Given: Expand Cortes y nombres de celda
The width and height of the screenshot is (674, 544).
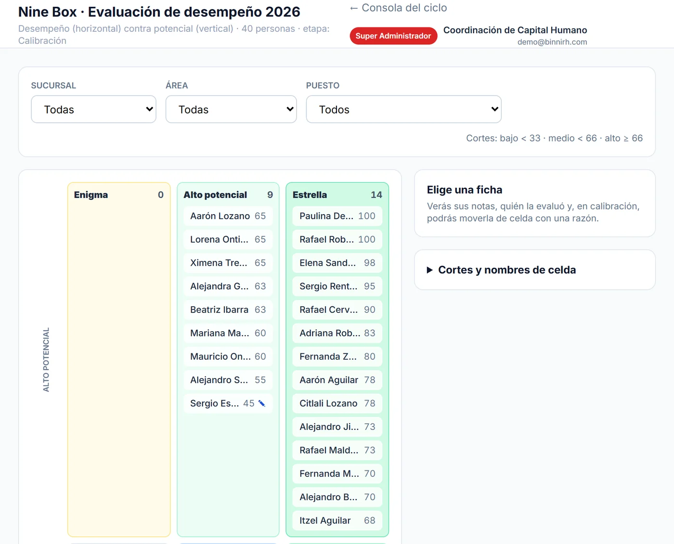Looking at the screenshot, I should 501,270.
